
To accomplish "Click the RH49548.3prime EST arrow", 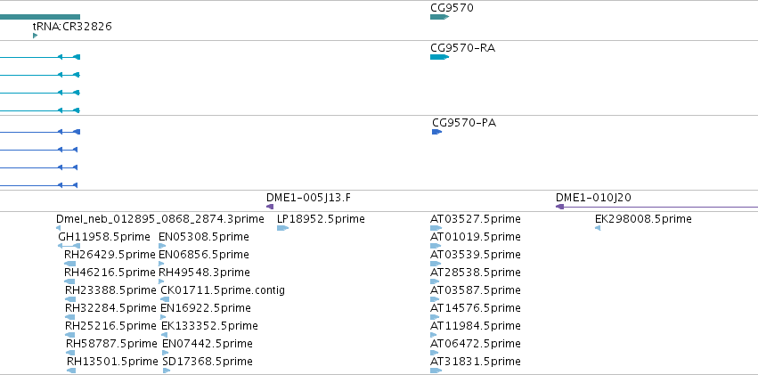I will [x=161, y=281].
